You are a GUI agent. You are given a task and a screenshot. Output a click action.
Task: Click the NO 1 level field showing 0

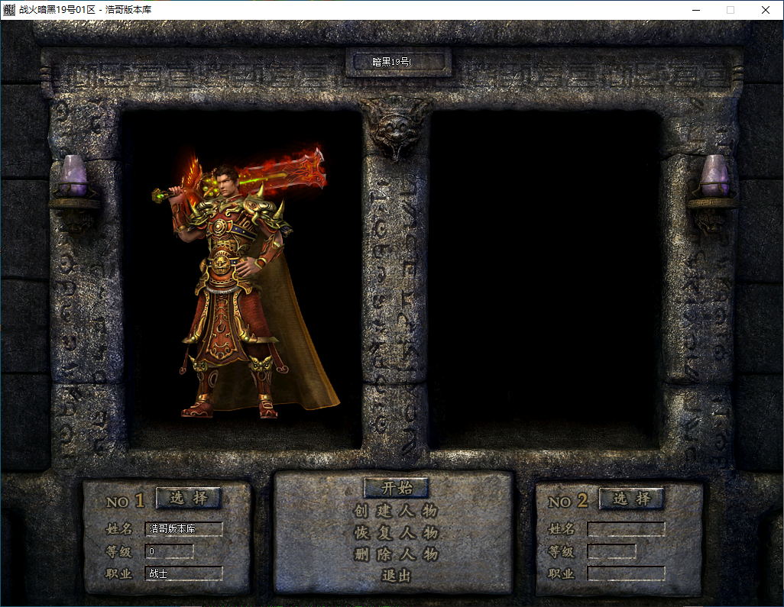coord(169,551)
